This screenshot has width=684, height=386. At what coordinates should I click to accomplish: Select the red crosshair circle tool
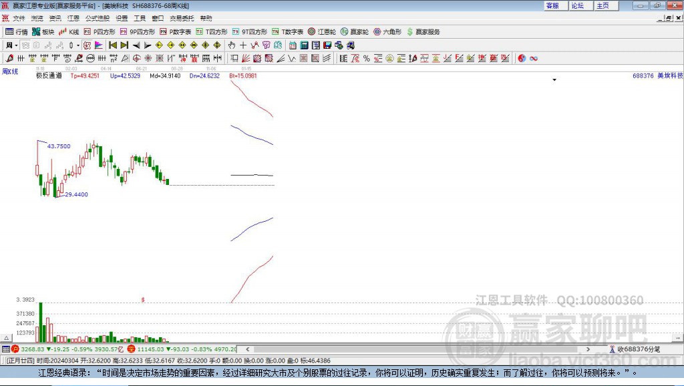pos(136,58)
